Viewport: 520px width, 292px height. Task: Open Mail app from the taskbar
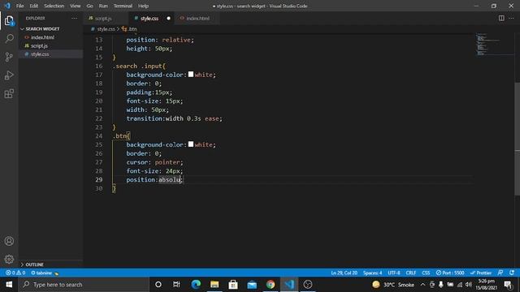252,285
